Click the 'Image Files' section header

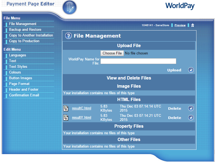click(x=129, y=86)
